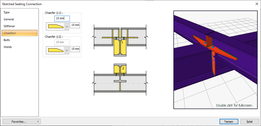Click the Chamfer (c1) top value field
261x126 pixels.
[x=62, y=18]
